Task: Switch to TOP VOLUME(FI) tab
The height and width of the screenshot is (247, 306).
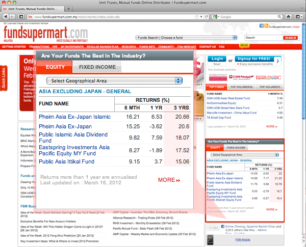Action: [x=270, y=87]
